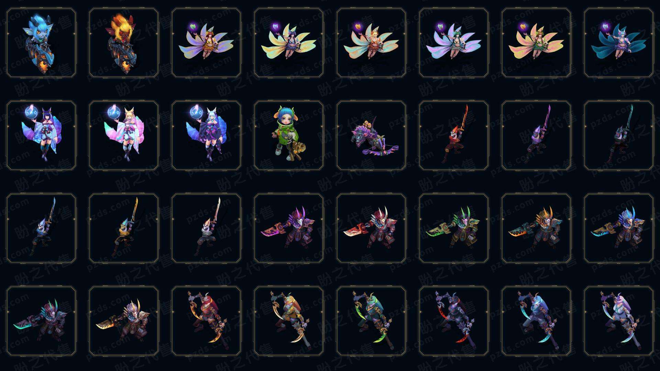Select the red-orange flaming dragon creature skin
Screen dimensions: 660x371
coord(124,43)
